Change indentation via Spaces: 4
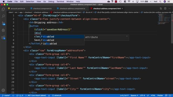The width and height of the screenshot is (173, 97). click(x=134, y=95)
